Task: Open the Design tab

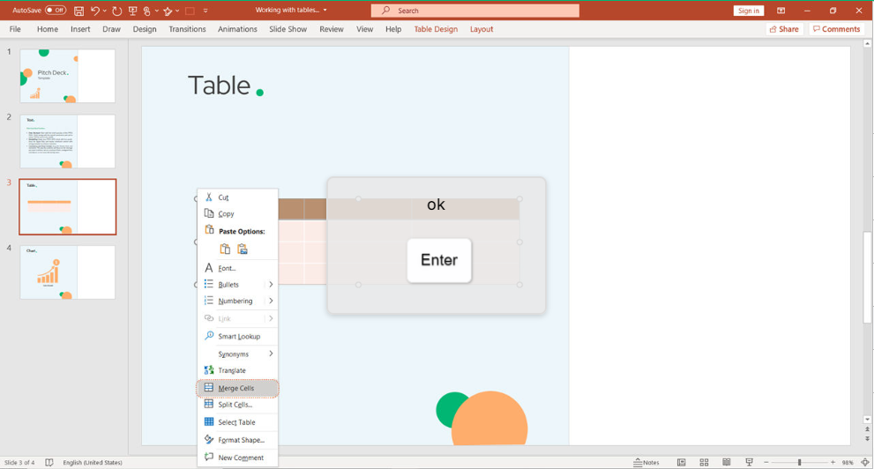Action: pos(145,29)
